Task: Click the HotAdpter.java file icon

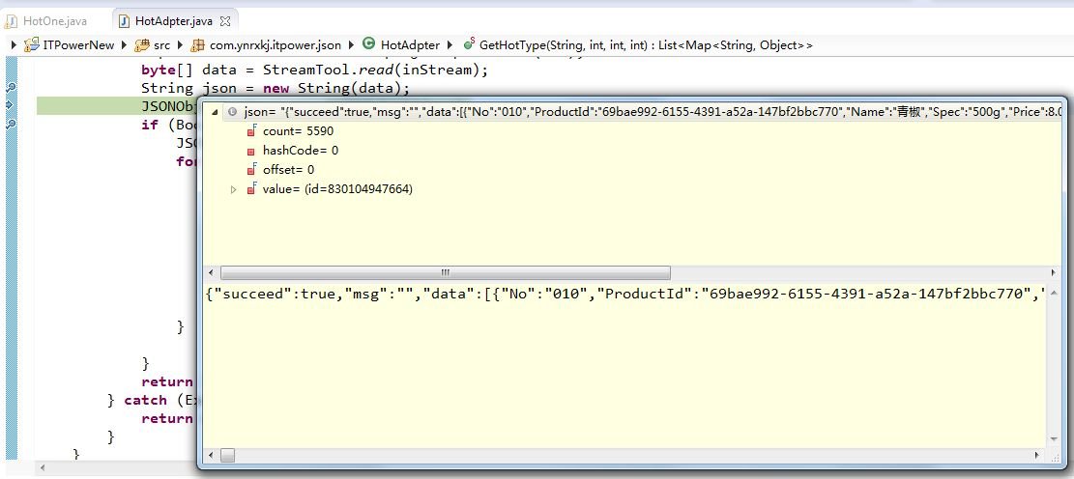Action: 124,21
